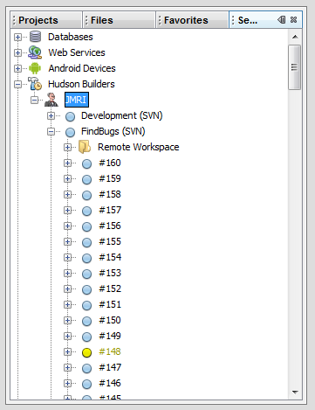Click the blue status ball for build #160

coord(86,163)
